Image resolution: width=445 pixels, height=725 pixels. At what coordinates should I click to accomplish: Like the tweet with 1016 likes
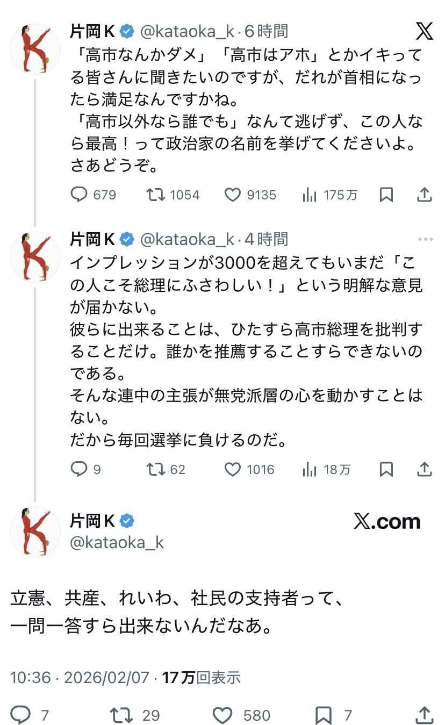coord(232,469)
